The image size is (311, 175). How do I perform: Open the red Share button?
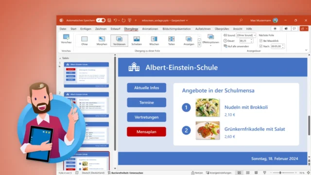[x=304, y=29]
